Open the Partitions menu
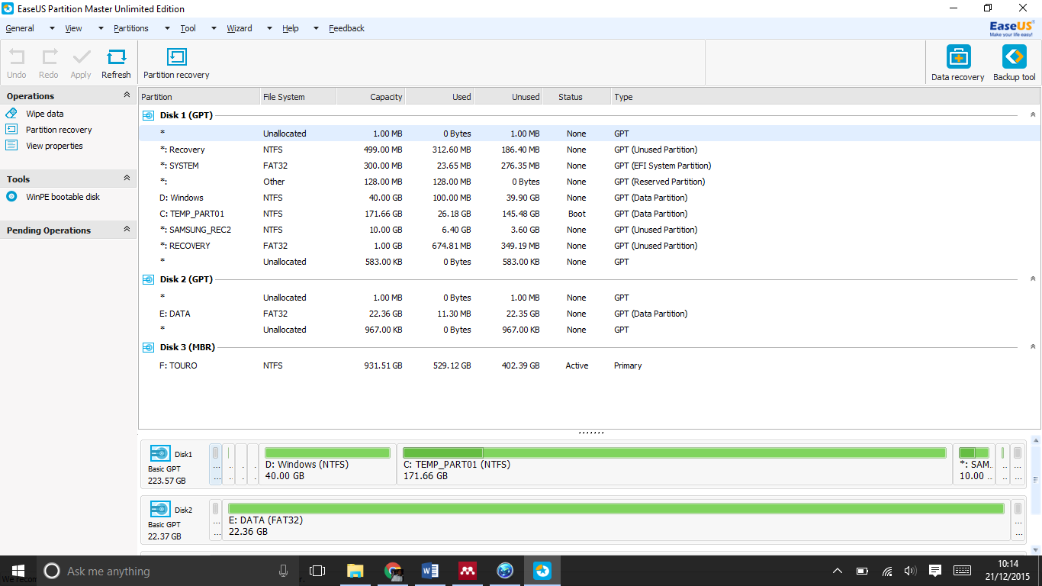This screenshot has height=586, width=1042. coord(131,28)
